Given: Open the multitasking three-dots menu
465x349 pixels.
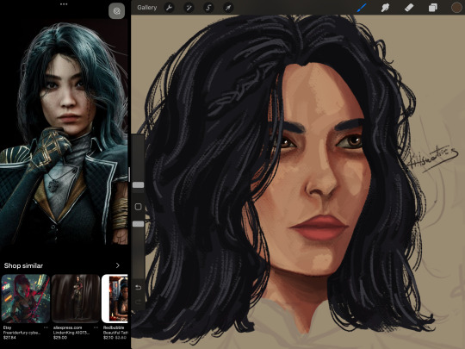Looking at the screenshot, I should click(64, 4).
